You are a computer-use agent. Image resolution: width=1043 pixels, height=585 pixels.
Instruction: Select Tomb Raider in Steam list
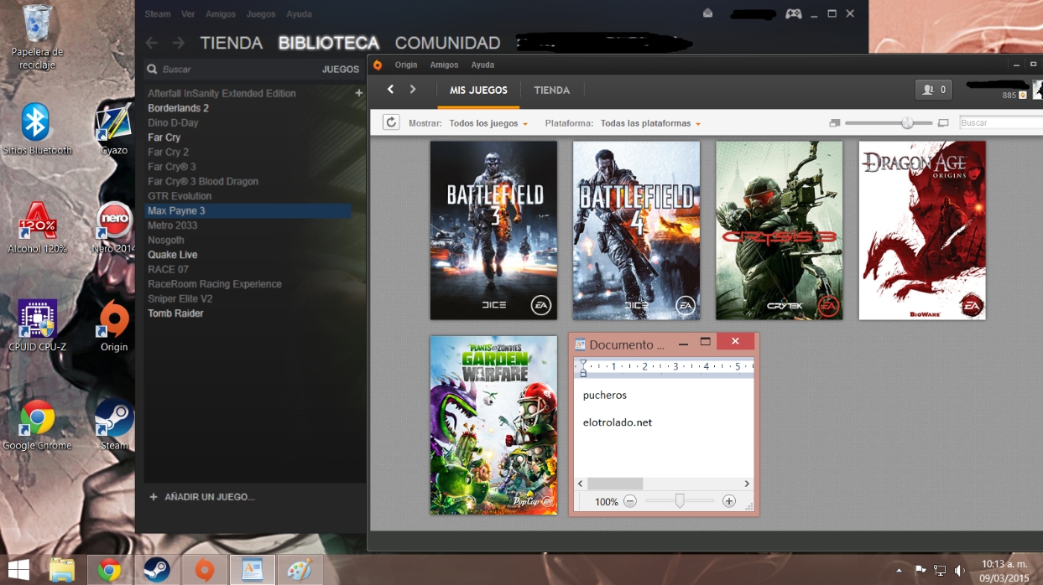(175, 313)
